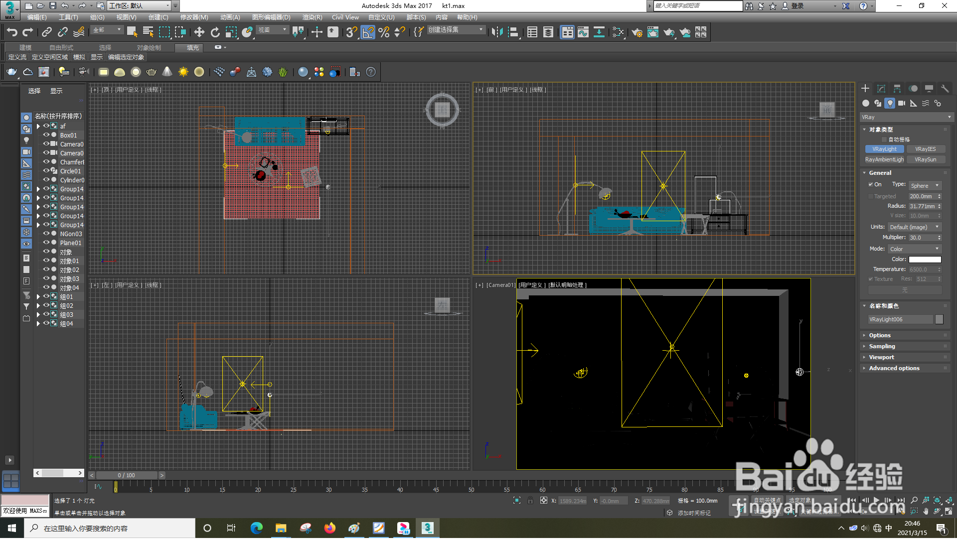Click the VRaySun object type button
This screenshot has width=957, height=539.
(x=926, y=160)
